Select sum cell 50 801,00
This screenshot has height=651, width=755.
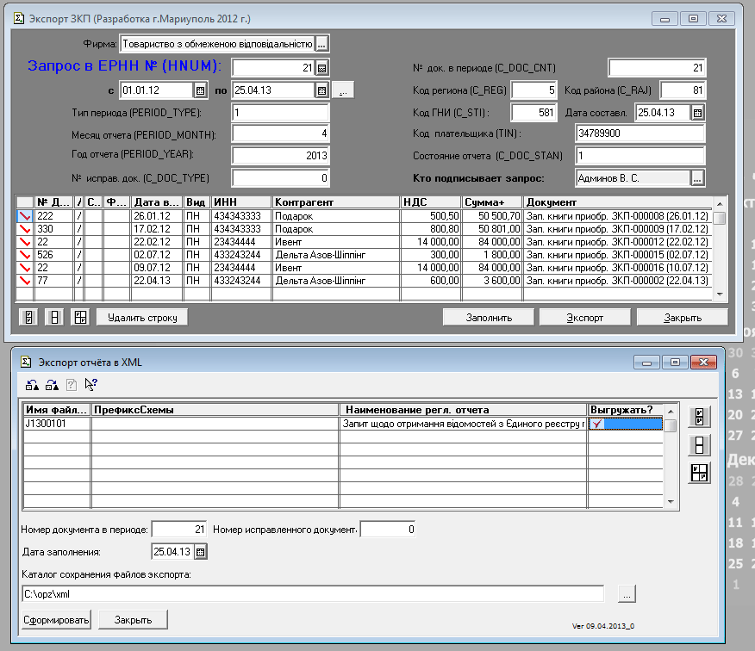pyautogui.click(x=492, y=229)
